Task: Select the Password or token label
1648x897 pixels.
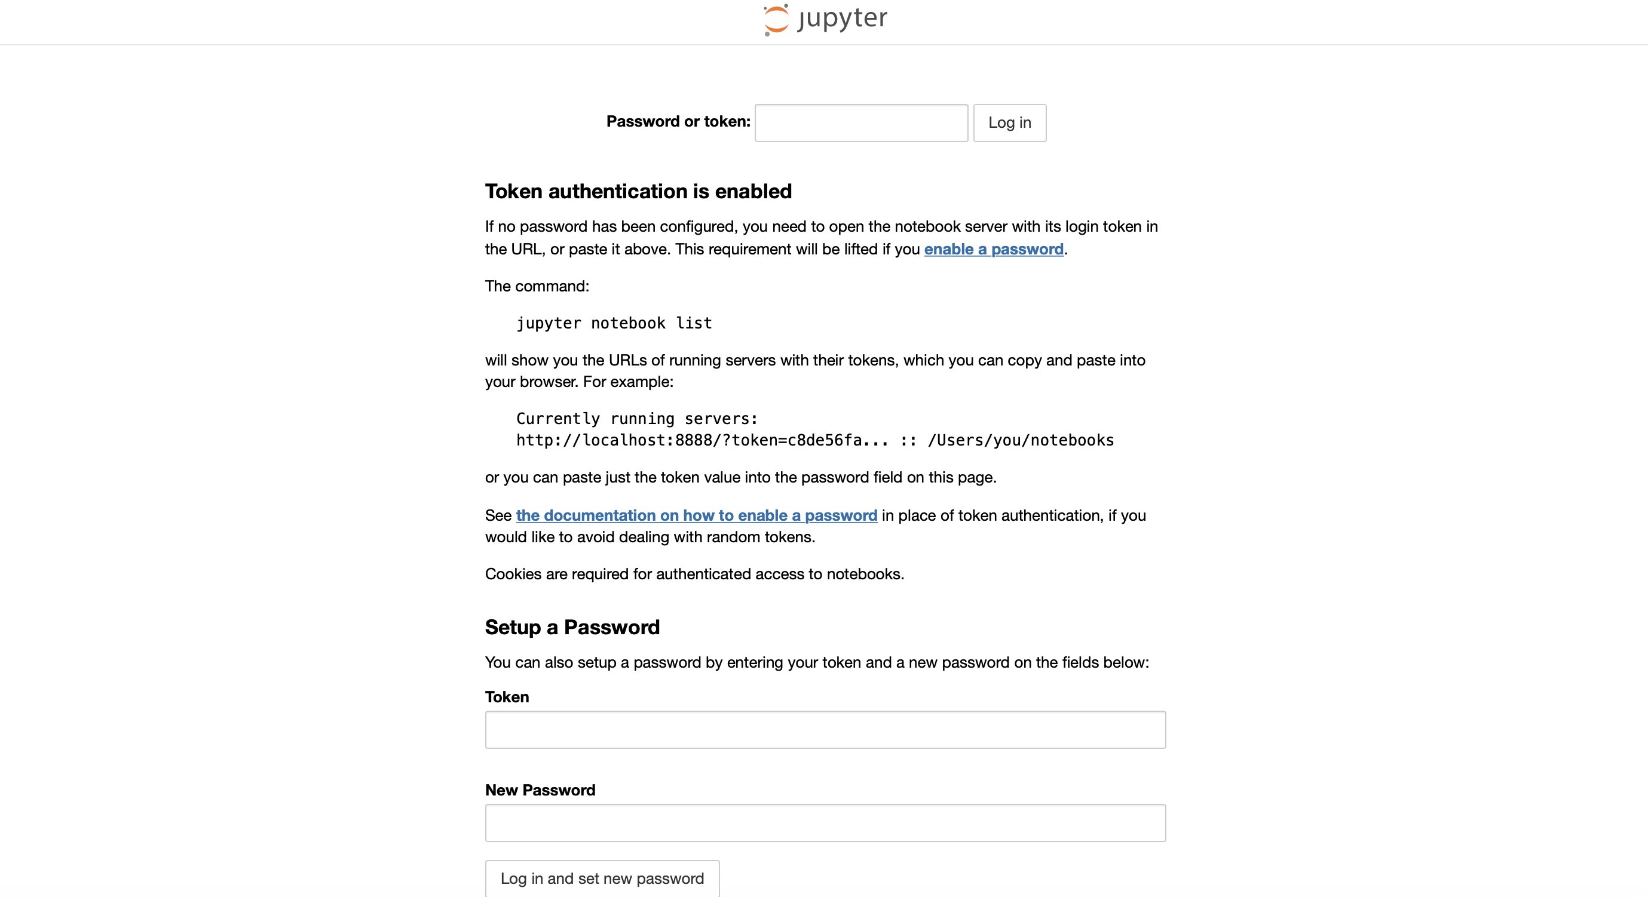Action: [x=678, y=121]
